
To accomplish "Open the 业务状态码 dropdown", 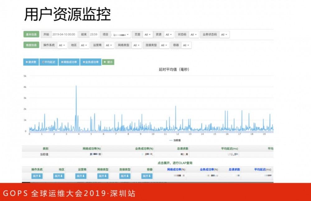I will point(224,34).
